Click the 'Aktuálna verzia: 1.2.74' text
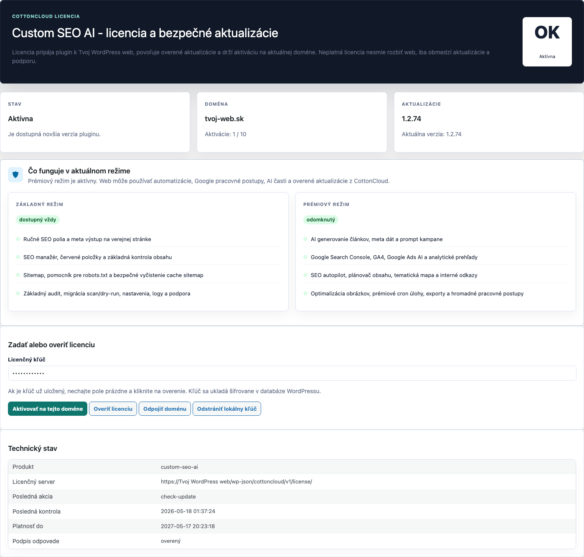 [x=432, y=134]
